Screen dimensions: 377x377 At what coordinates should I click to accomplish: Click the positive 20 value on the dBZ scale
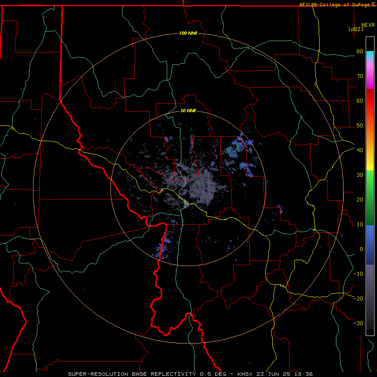pyautogui.click(x=360, y=199)
